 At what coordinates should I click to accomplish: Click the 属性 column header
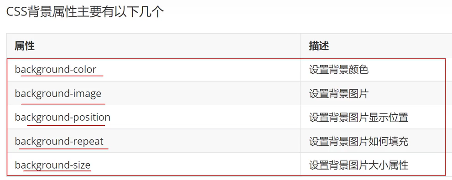pos(25,46)
